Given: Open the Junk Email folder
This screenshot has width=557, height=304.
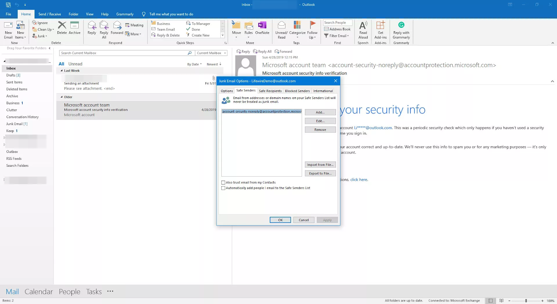Looking at the screenshot, I should [x=17, y=124].
